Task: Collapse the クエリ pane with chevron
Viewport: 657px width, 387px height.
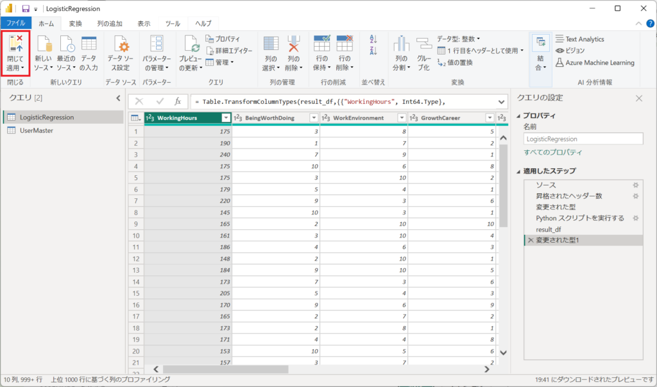Action: point(118,98)
